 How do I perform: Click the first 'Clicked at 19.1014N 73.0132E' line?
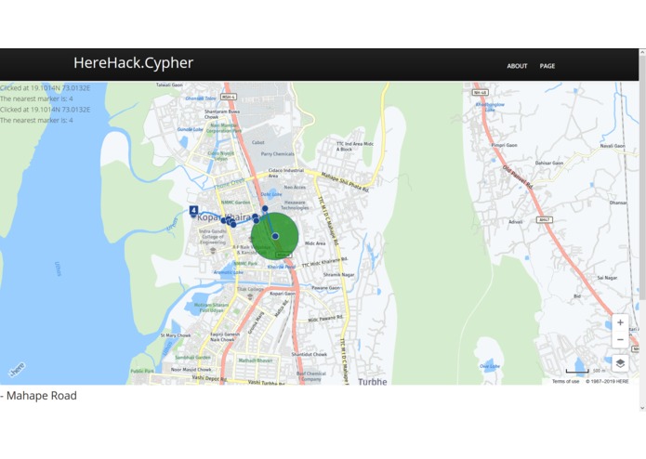[45, 88]
